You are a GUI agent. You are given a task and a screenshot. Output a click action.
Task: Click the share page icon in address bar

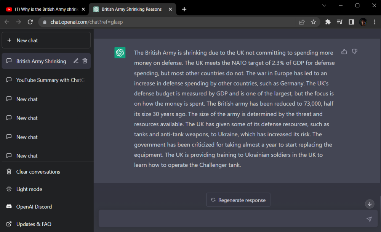tap(302, 22)
